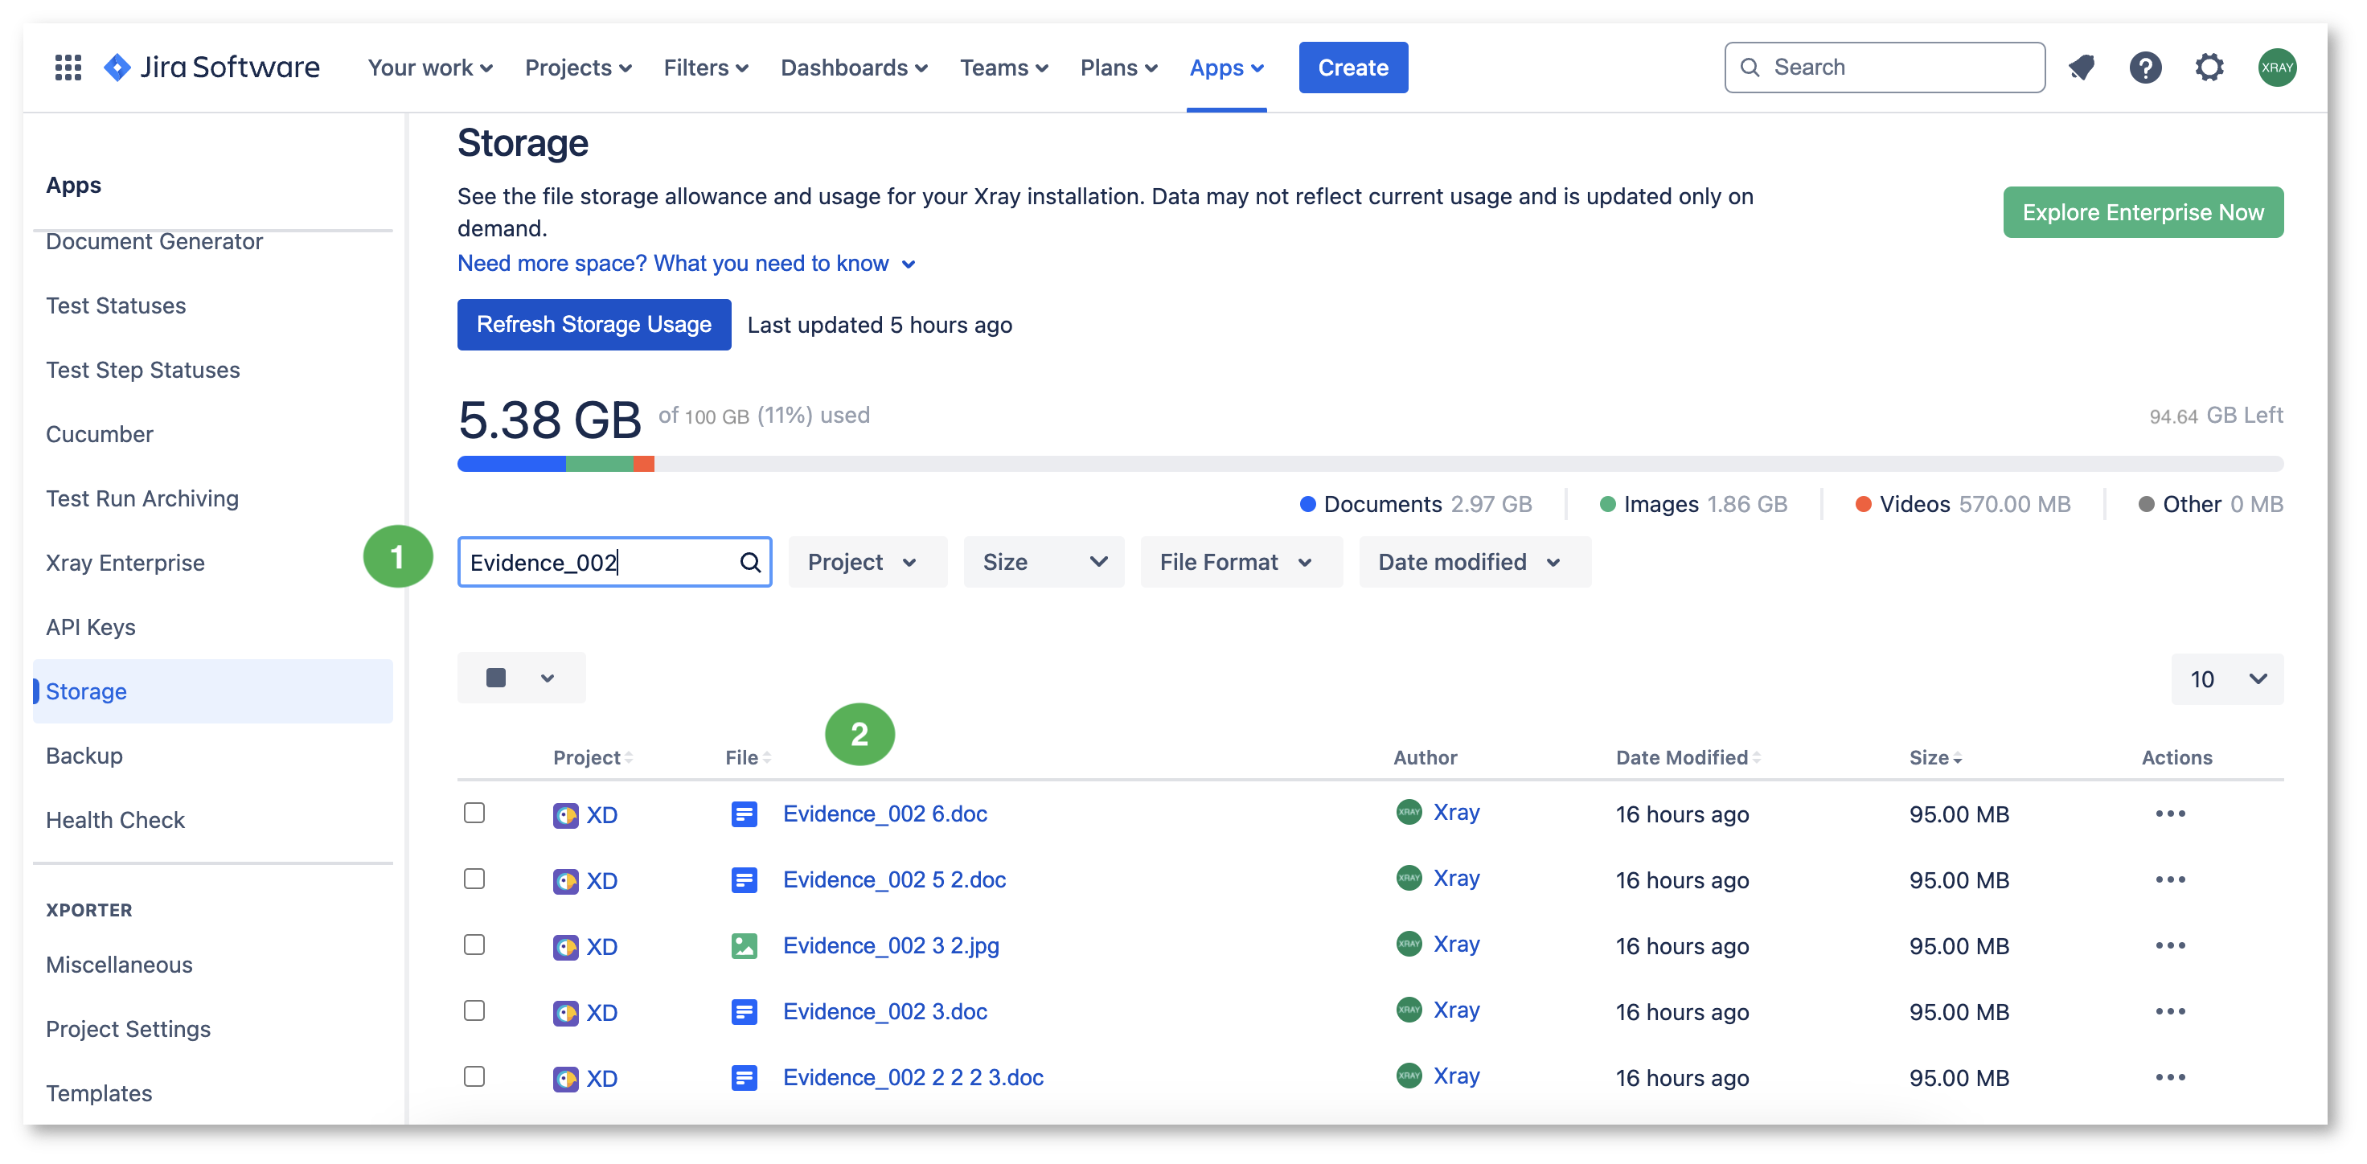
Task: Click the Refresh Storage Usage button
Action: tap(593, 324)
